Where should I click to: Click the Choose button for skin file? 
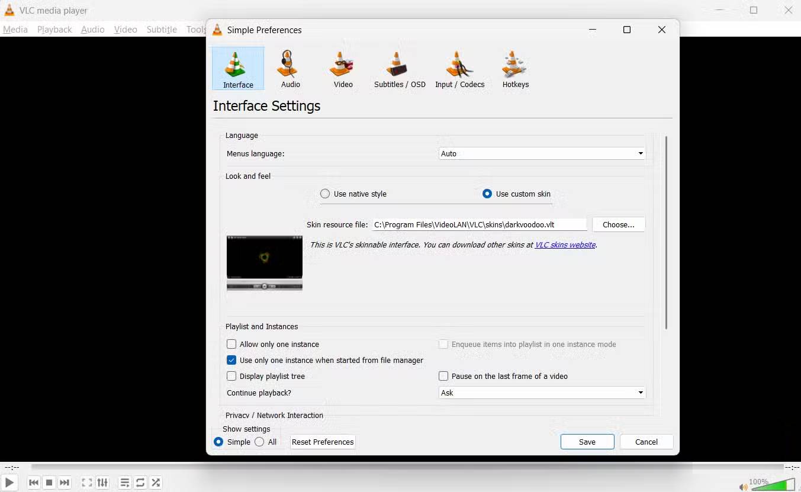[x=618, y=224]
